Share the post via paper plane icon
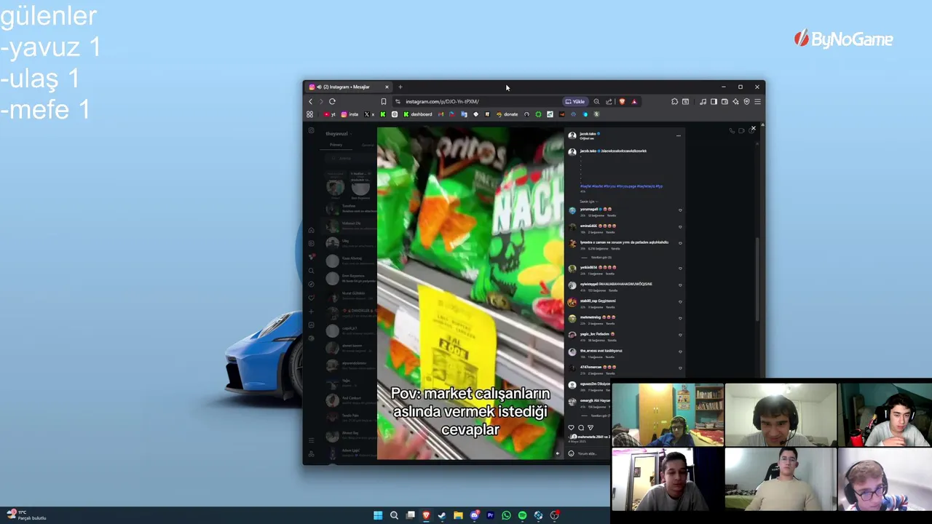This screenshot has width=932, height=524. click(x=591, y=427)
